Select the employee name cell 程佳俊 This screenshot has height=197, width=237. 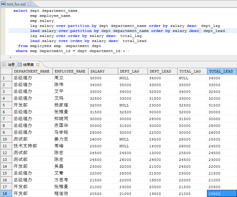tap(61, 194)
